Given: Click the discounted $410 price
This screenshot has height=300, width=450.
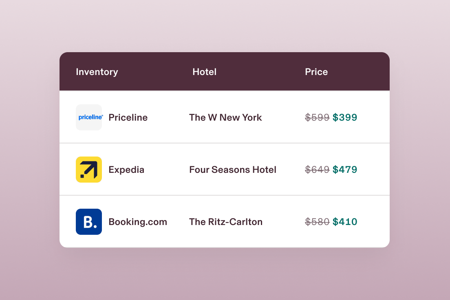Looking at the screenshot, I should (x=345, y=222).
